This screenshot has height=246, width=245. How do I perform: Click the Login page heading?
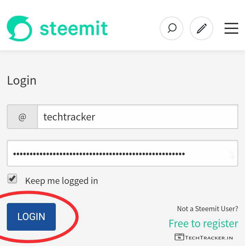22,81
